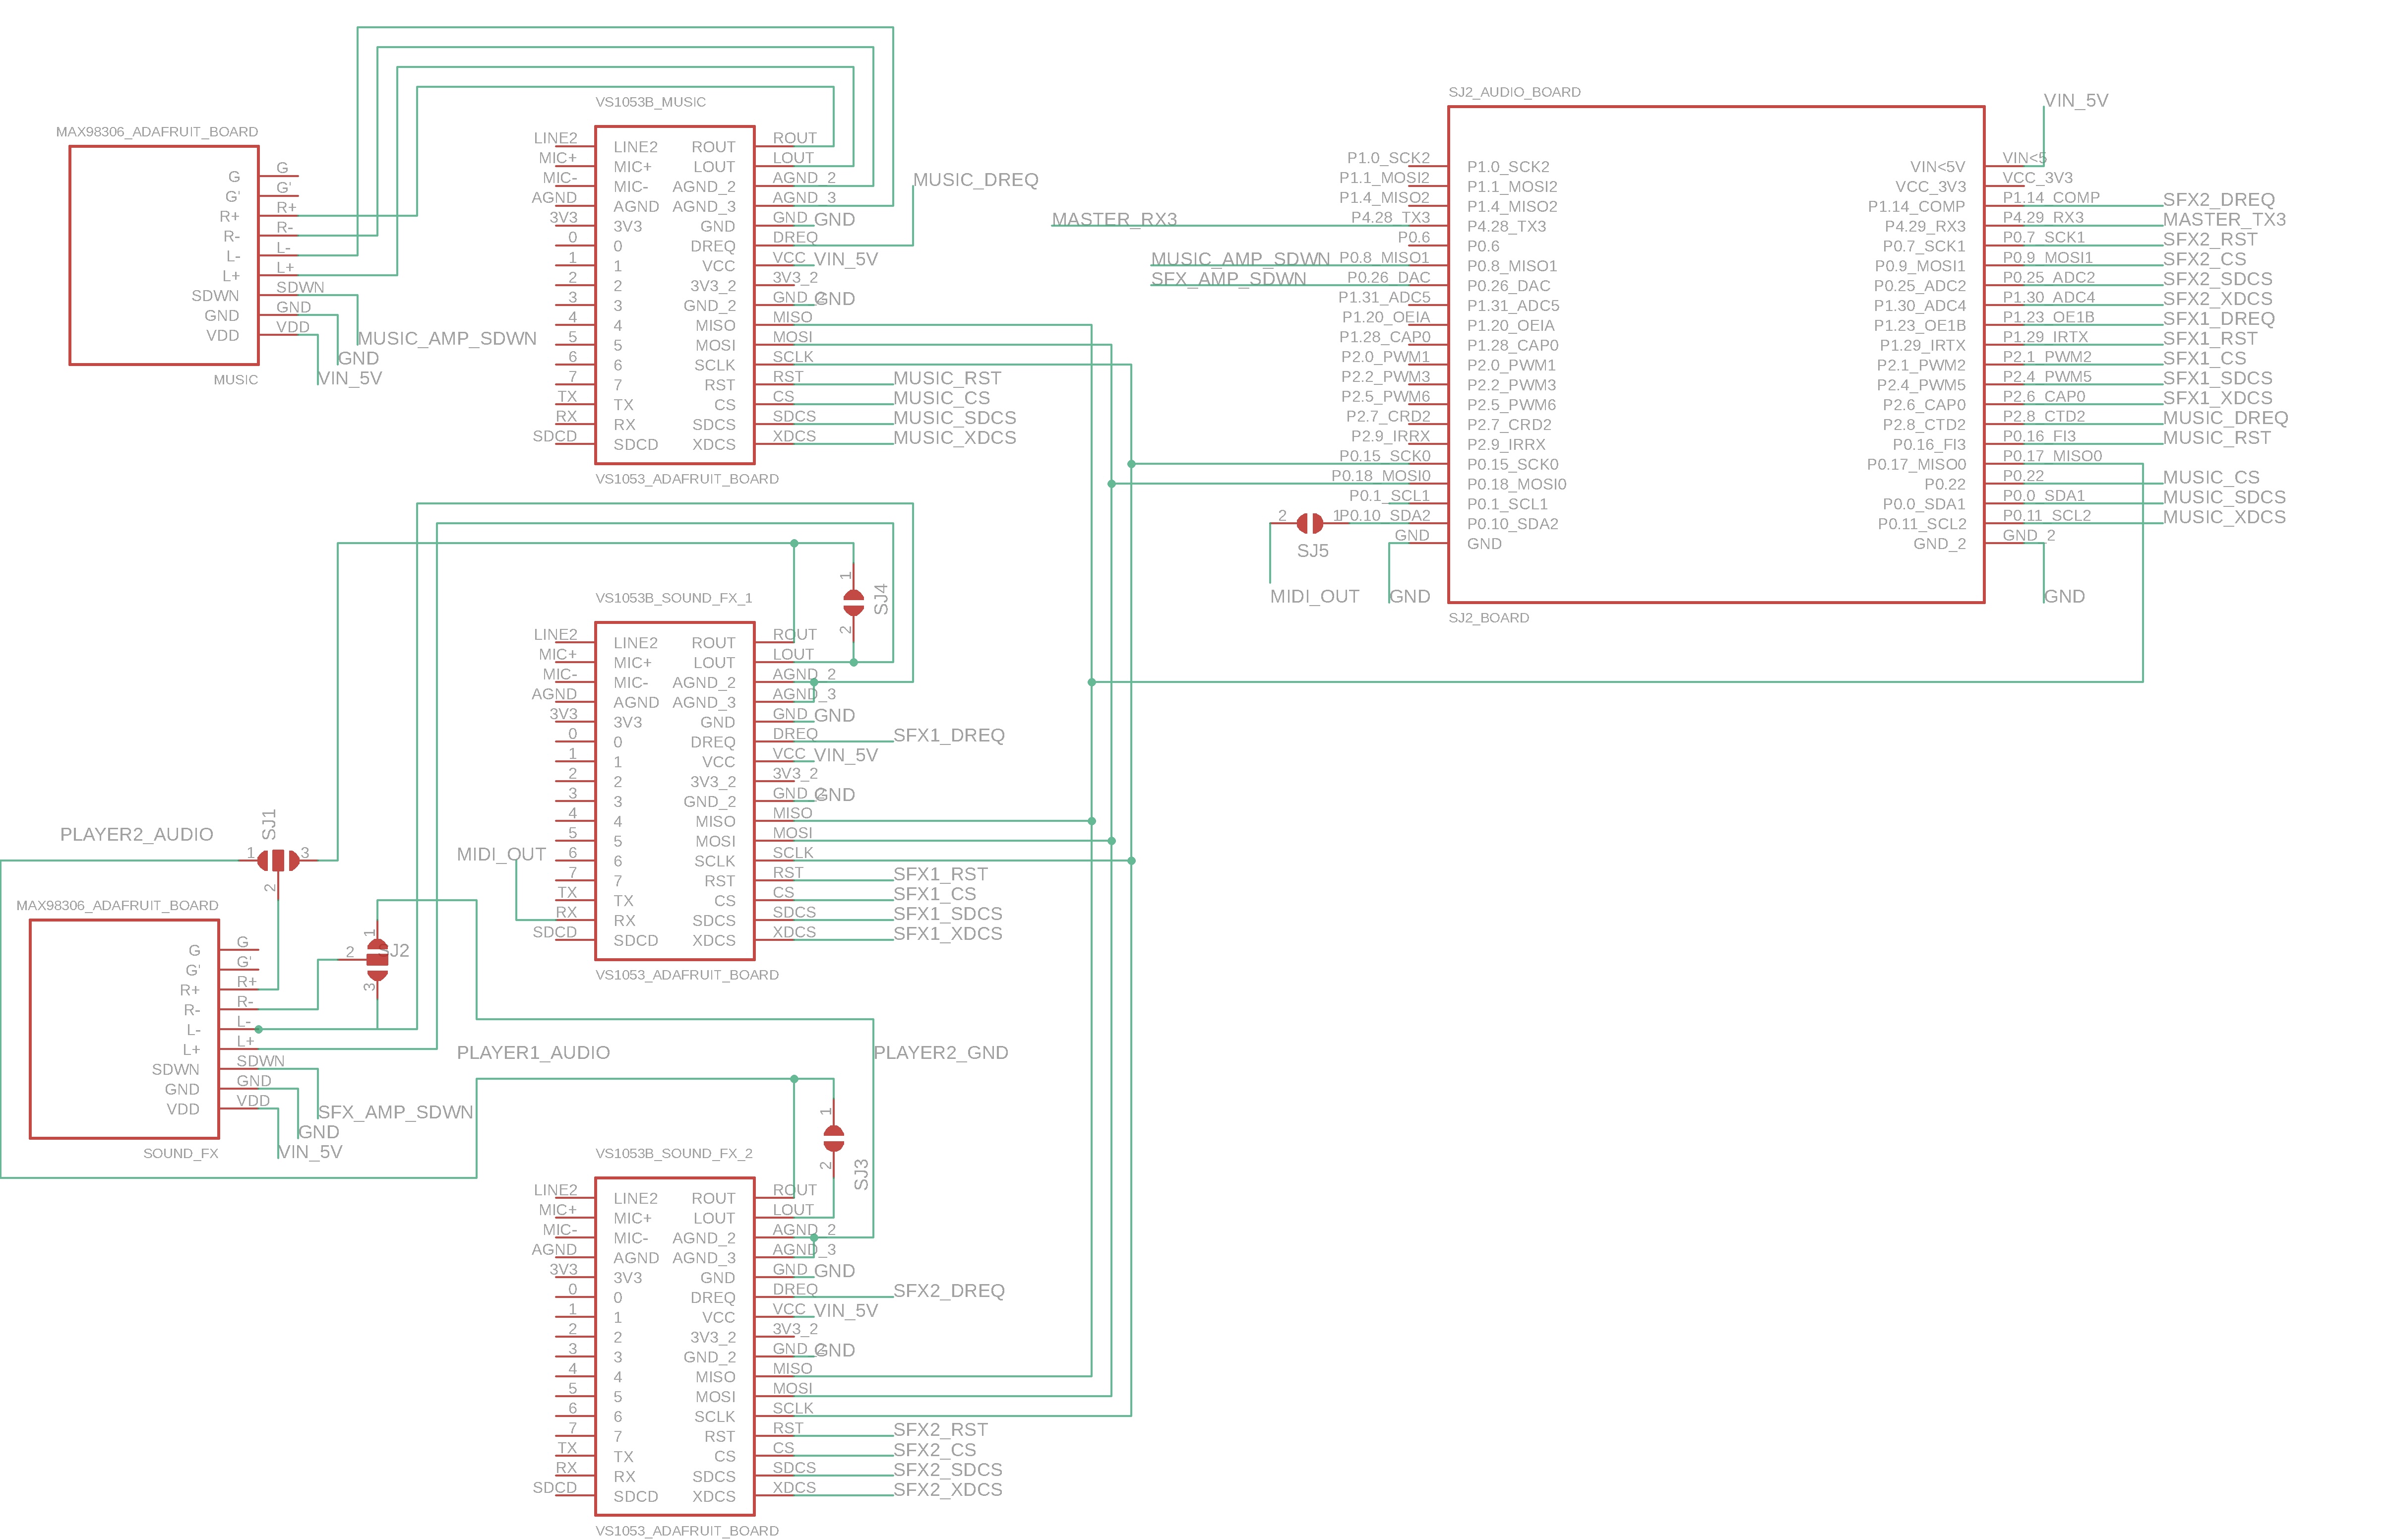Click SFX2_RST label by SOUND_FX_2 chip
The width and height of the screenshot is (2393, 1540).
click(940, 1430)
